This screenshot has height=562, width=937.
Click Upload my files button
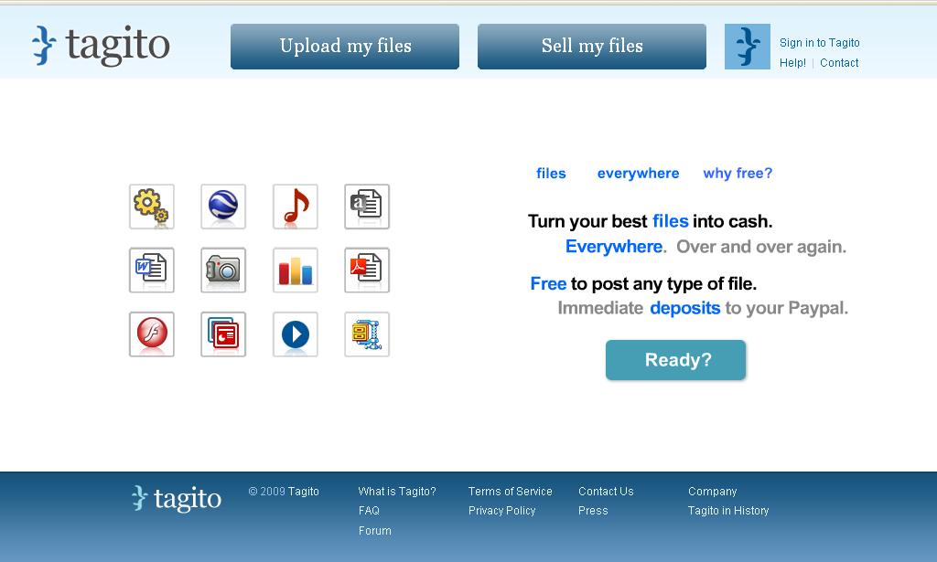point(345,47)
